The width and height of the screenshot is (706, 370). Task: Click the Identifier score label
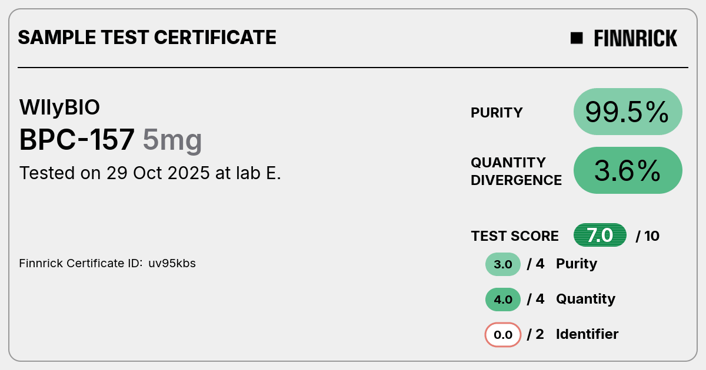(x=587, y=334)
